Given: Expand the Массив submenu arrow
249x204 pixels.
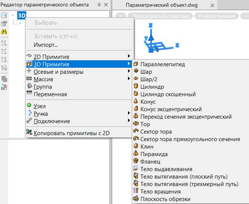Looking at the screenshot, I should coord(129,79).
